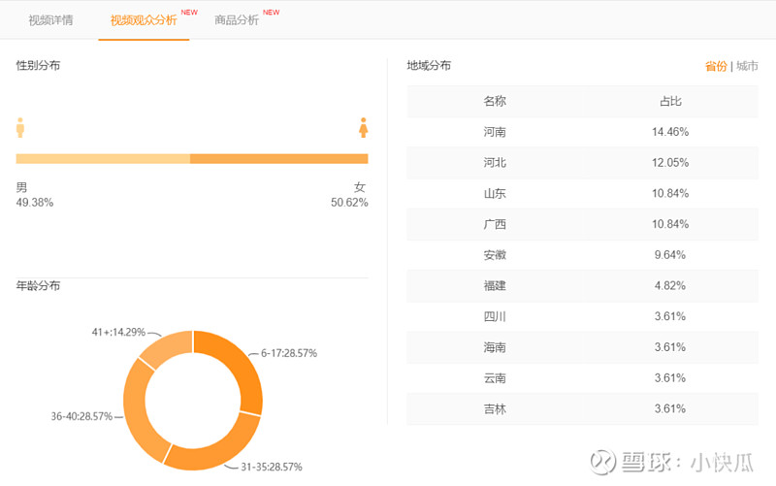Select the 广西 row in region table

point(582,224)
